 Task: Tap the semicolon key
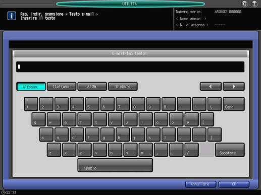[x=184, y=135]
